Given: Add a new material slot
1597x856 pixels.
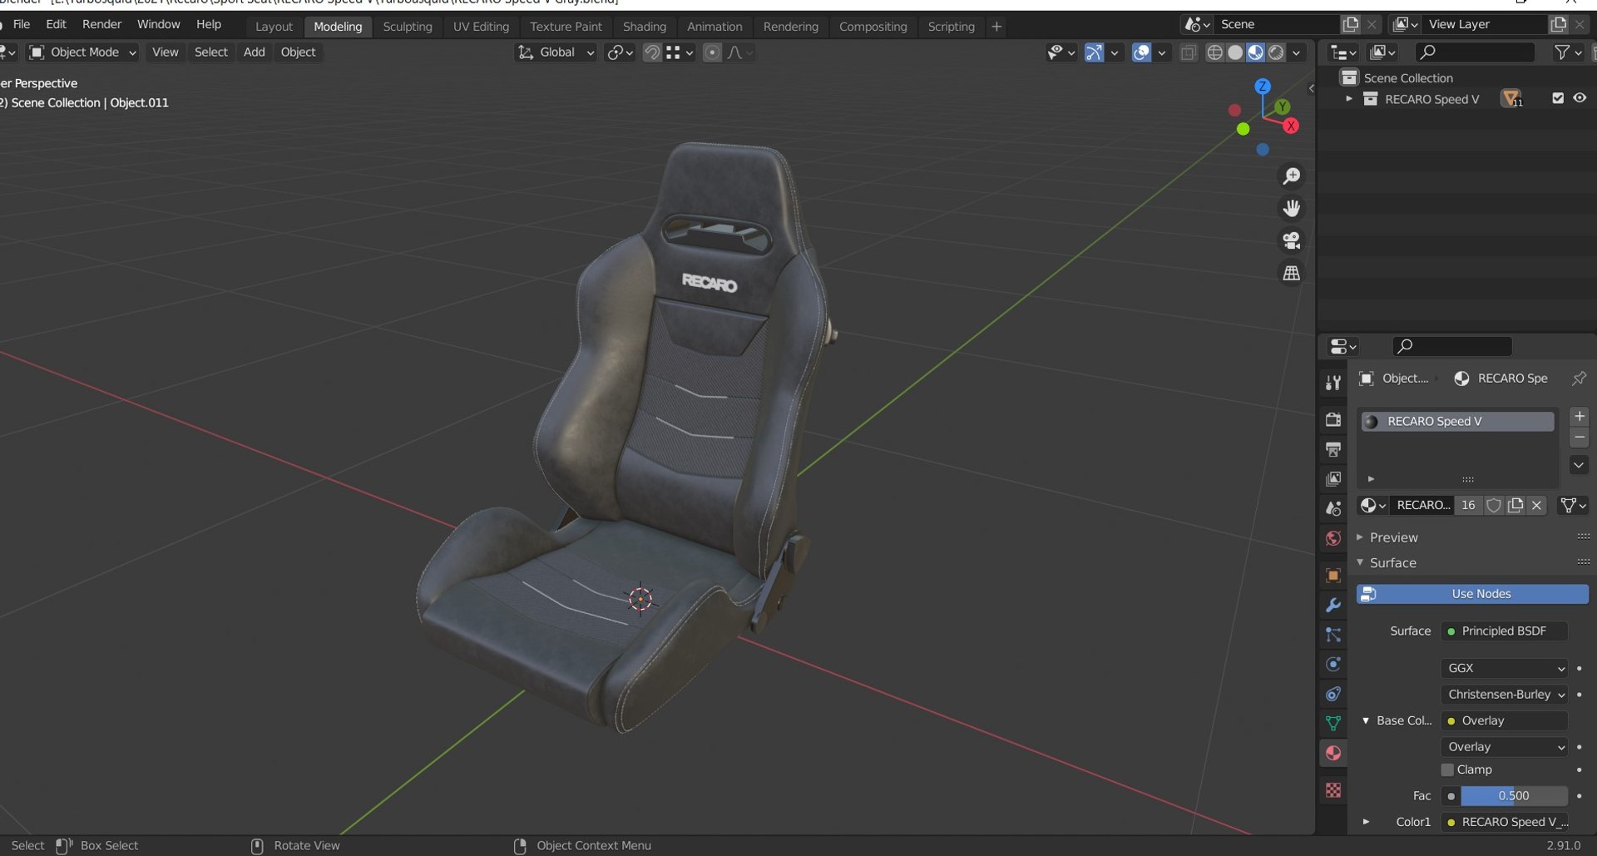Looking at the screenshot, I should click(1579, 416).
